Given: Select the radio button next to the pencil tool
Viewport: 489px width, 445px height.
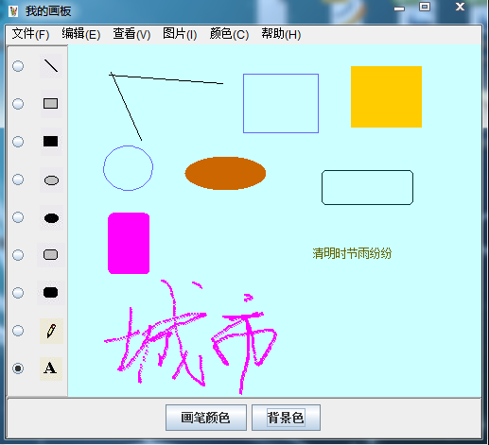Looking at the screenshot, I should [x=18, y=331].
